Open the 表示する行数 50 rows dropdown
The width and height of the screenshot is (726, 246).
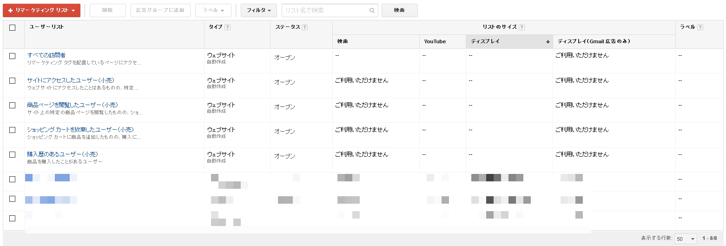point(686,239)
